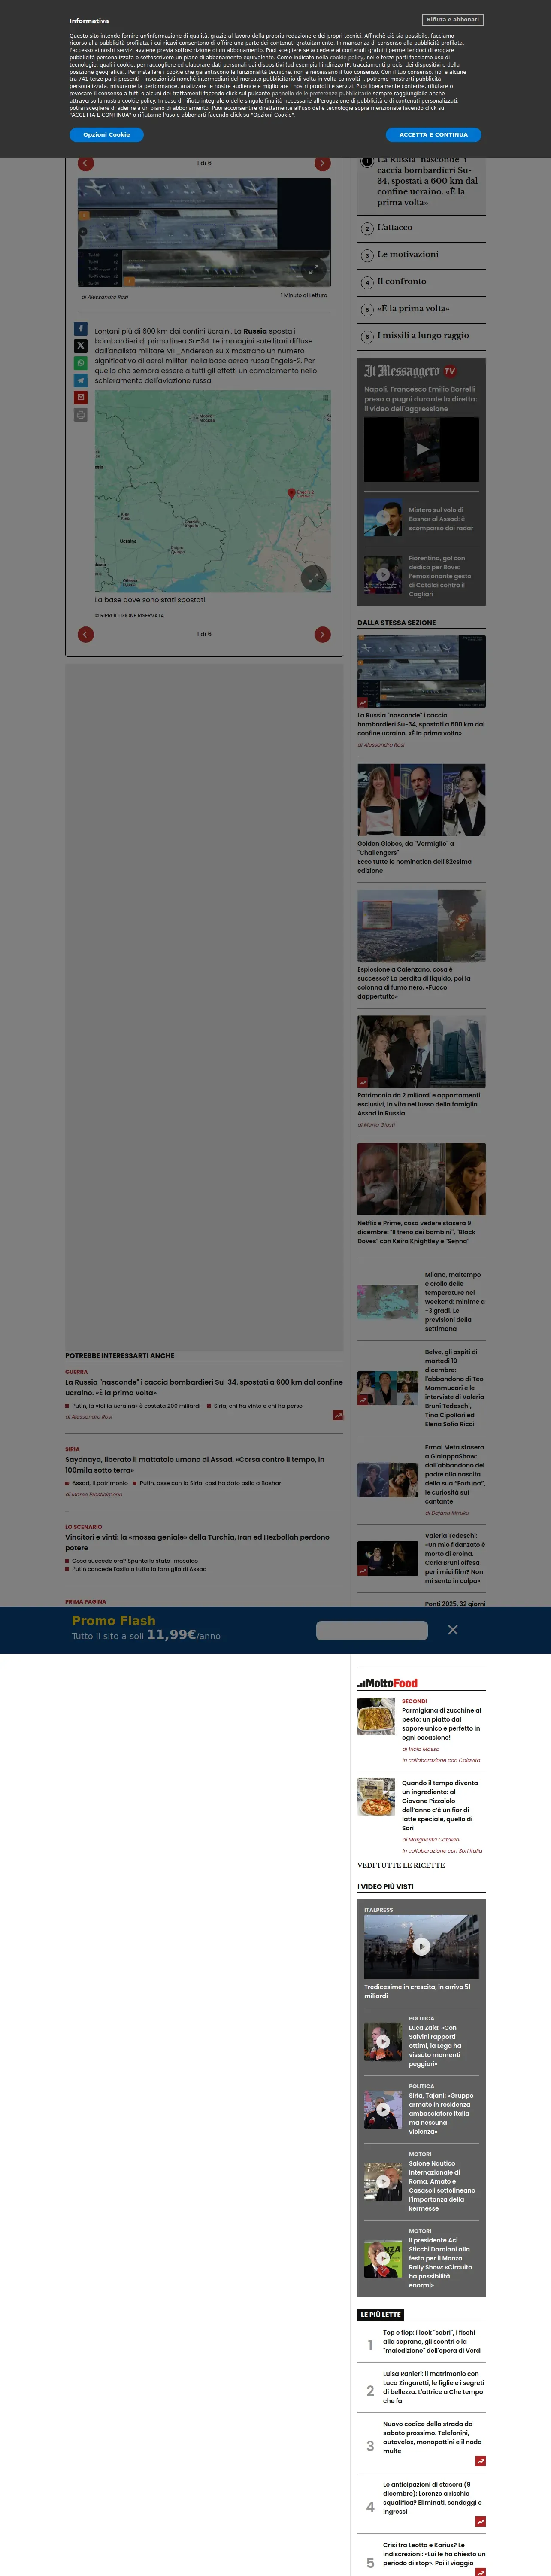Open Milano maltempo weather article
This screenshot has height=2576, width=551.
pos(454,1302)
